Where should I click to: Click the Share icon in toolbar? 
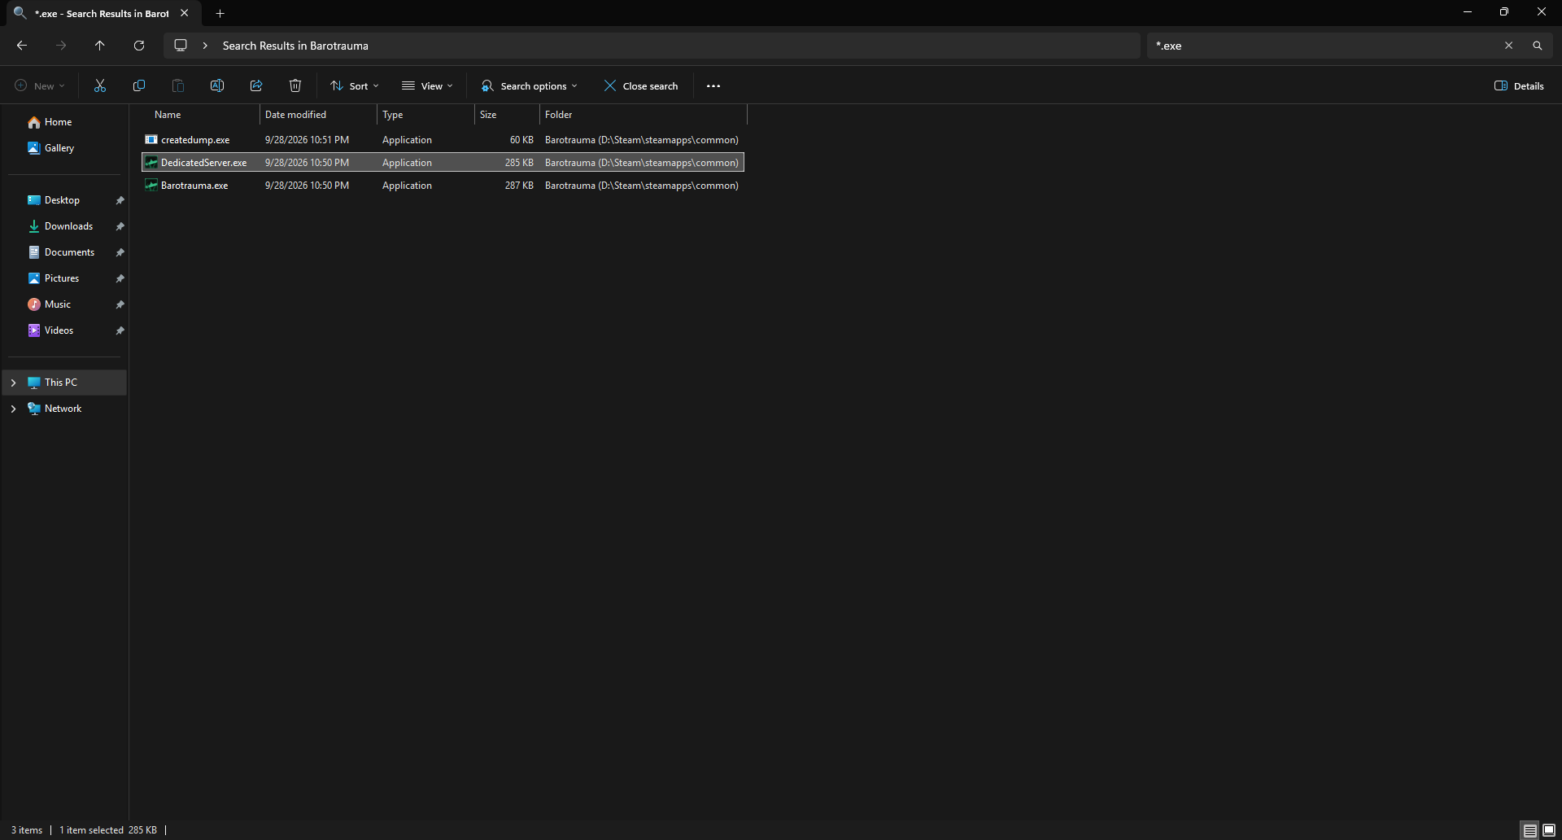pos(256,85)
